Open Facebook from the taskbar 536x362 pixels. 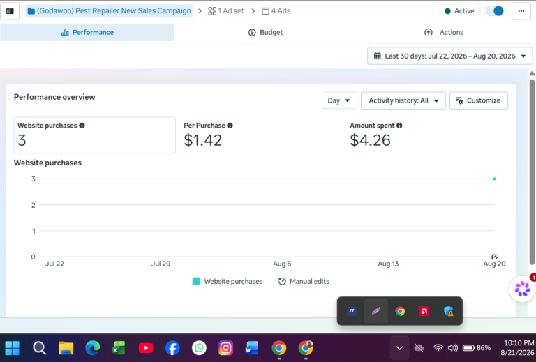coord(172,348)
